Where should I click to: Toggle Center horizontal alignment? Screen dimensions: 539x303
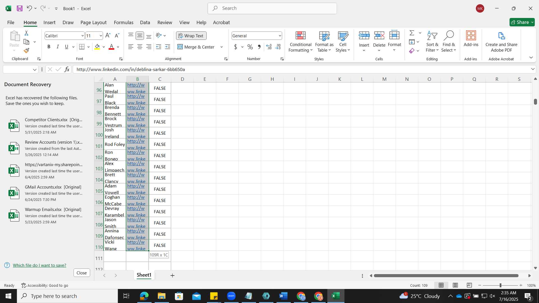(x=140, y=47)
